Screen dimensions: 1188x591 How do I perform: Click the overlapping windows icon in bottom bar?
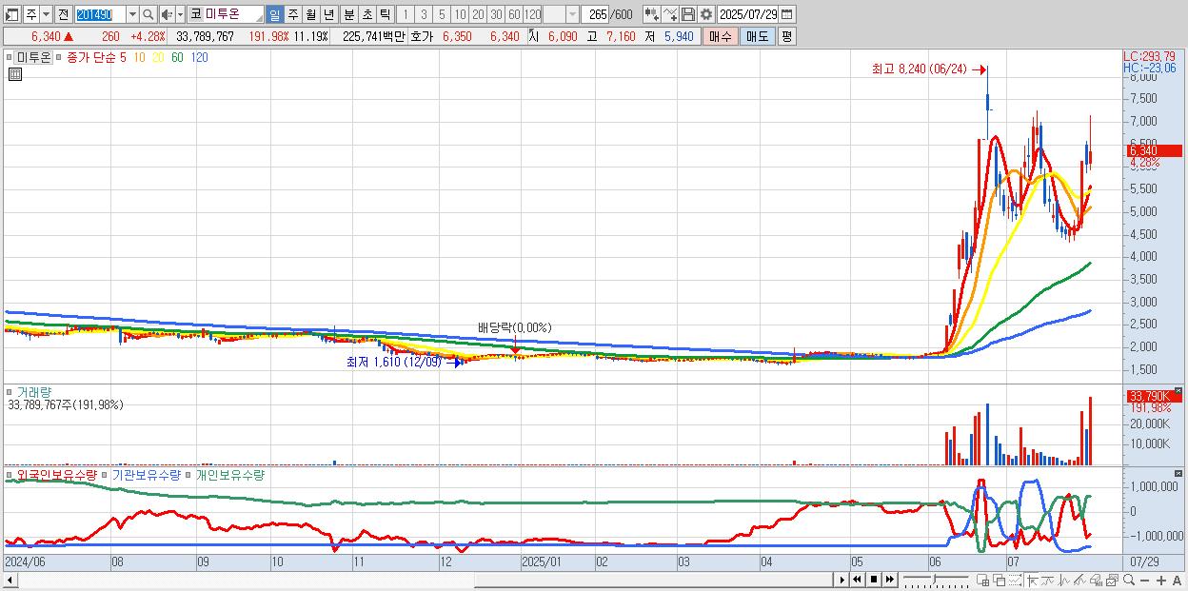(1000, 581)
